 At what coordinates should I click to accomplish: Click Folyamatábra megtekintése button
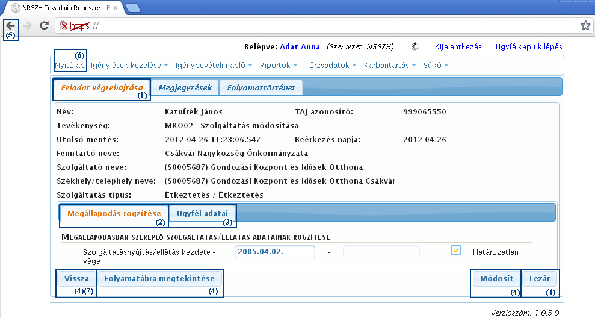point(159,279)
